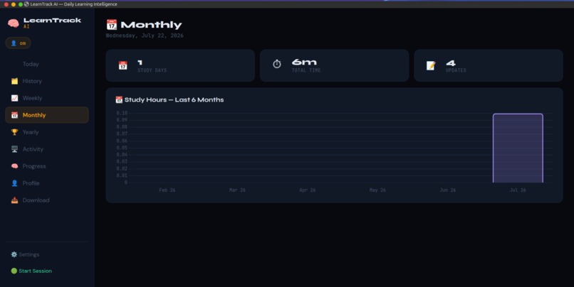The height and width of the screenshot is (287, 574).
Task: Click the 'Study Hours — Last 6 Months' title
Action: [x=174, y=99]
